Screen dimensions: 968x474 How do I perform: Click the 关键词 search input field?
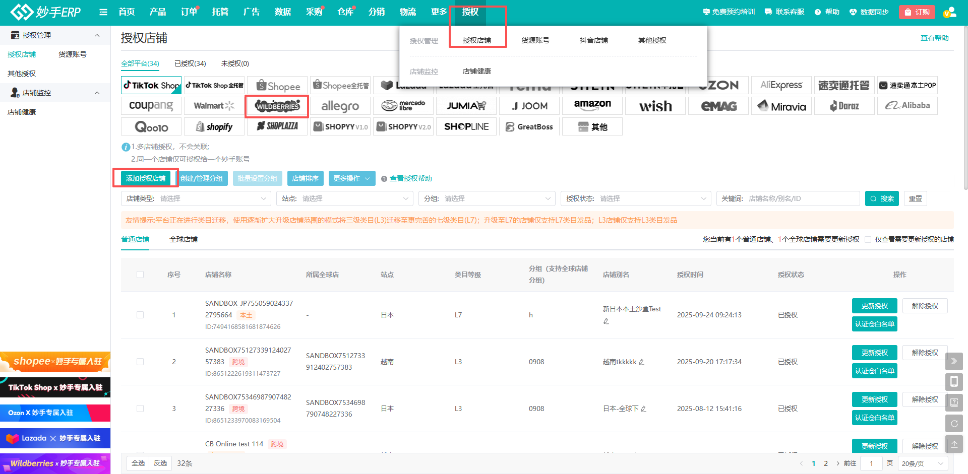[802, 198]
